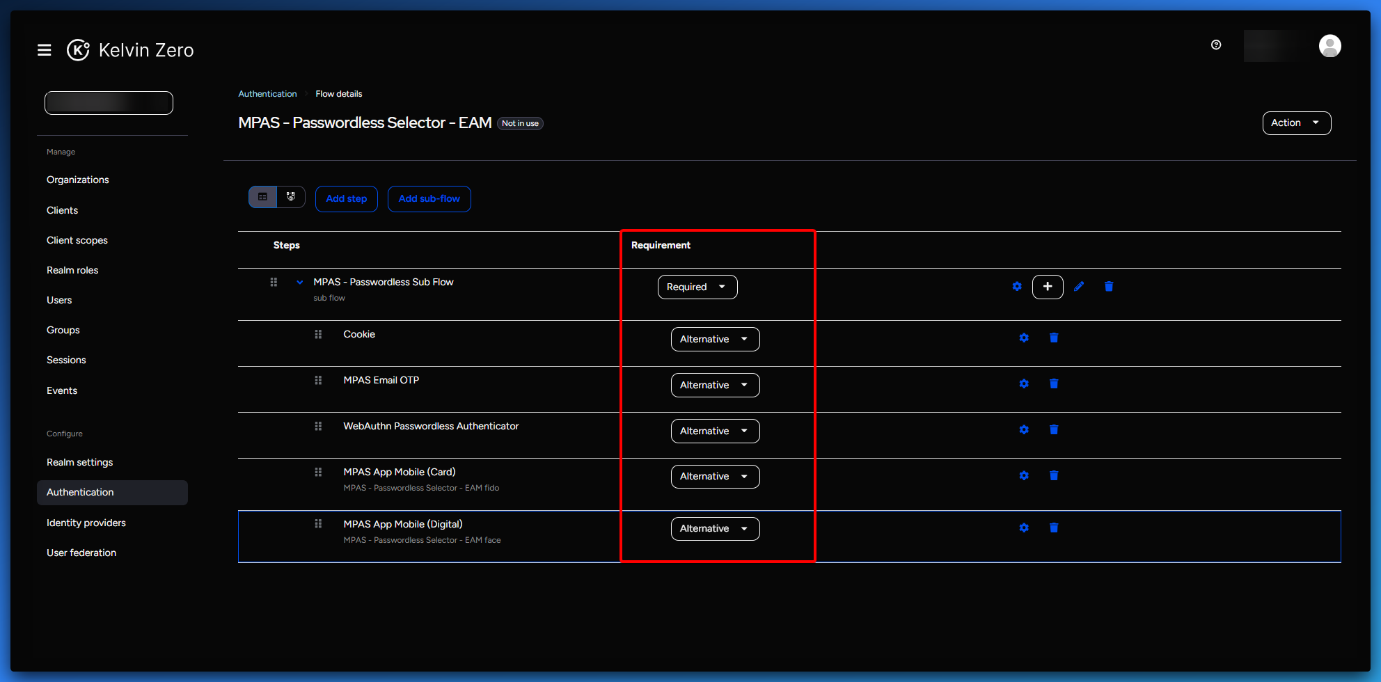Open settings for MPAS App Mobile (Card)
The image size is (1381, 682).
coord(1024,476)
